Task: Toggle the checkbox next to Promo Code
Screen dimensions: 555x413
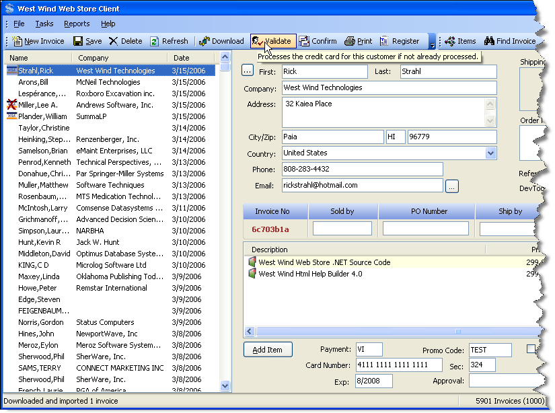Action: [531, 349]
